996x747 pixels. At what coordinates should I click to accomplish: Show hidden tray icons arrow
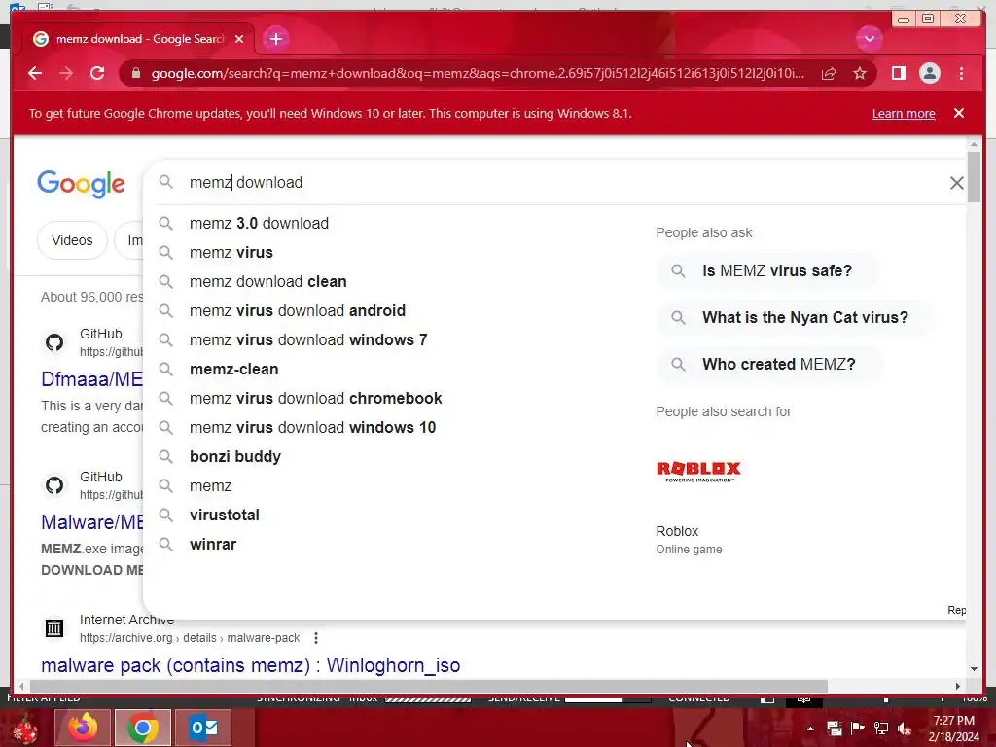tap(810, 729)
